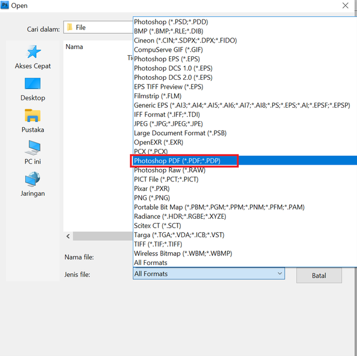Click the Photoshop app icon in title bar

tap(4, 5)
